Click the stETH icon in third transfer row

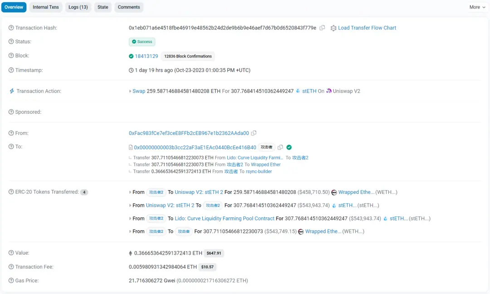tap(385, 218)
